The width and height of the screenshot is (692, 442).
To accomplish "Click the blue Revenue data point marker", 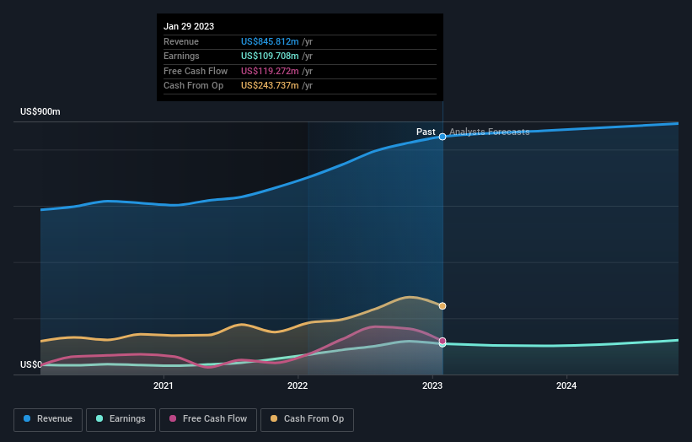I will [443, 137].
